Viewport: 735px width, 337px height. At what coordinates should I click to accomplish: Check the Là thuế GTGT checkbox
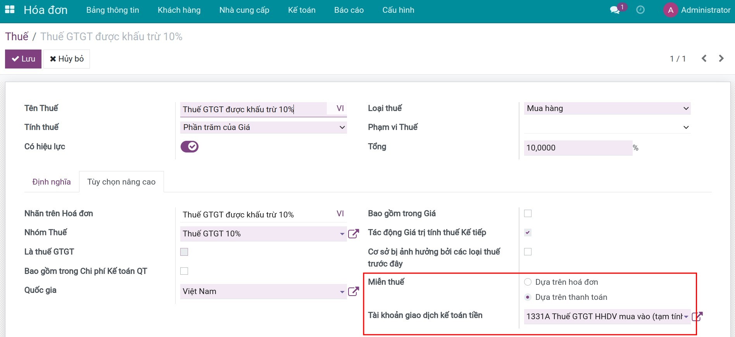[x=184, y=252]
